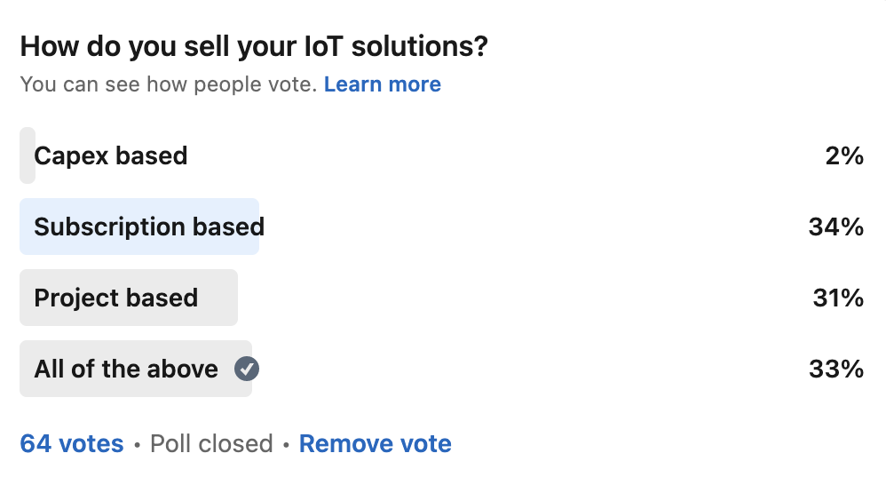886x485 pixels.
Task: Click the 34% result percentage
Action: tap(835, 227)
